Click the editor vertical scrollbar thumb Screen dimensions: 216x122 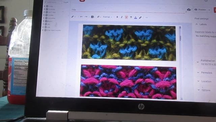[x=180, y=38]
